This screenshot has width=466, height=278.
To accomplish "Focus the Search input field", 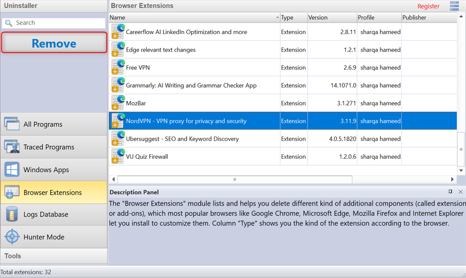I will [x=54, y=23].
